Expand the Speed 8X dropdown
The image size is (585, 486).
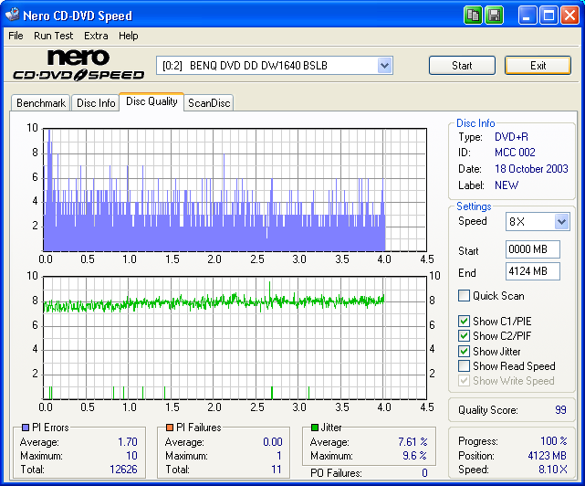(561, 222)
